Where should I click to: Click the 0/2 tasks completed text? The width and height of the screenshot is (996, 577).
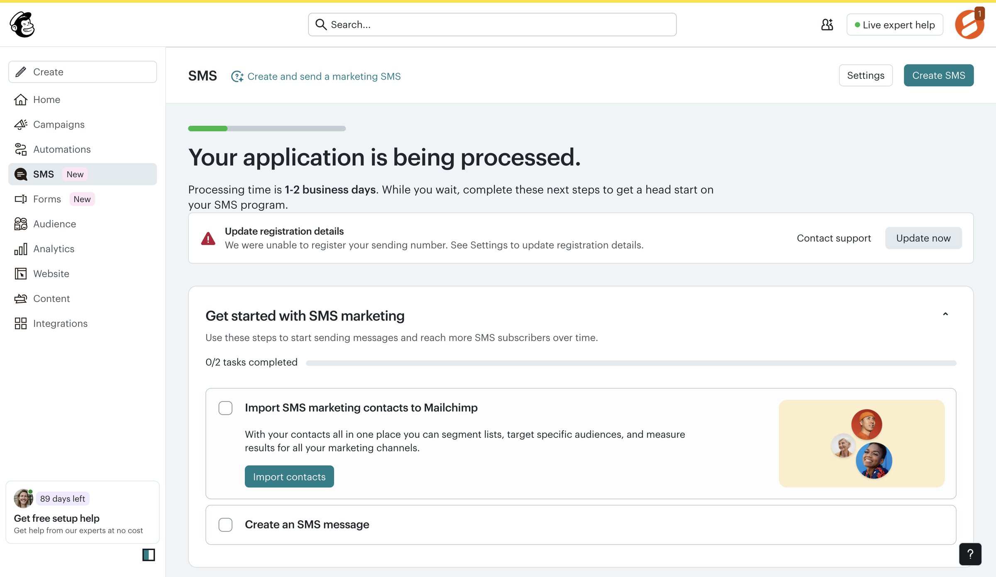coord(251,362)
